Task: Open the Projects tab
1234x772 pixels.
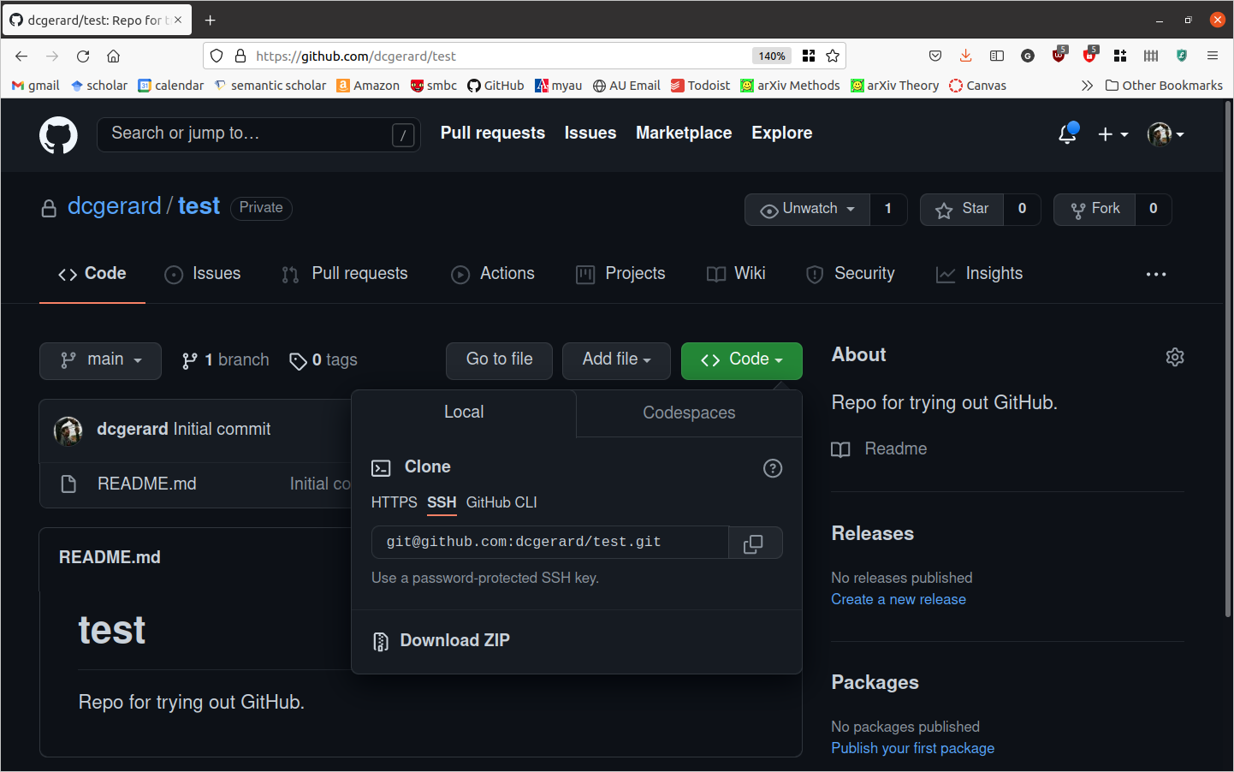Action: [x=620, y=274]
